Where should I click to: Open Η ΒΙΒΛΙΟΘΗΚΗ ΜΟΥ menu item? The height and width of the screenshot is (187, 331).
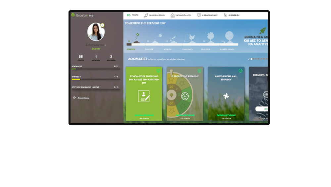click(x=210, y=15)
